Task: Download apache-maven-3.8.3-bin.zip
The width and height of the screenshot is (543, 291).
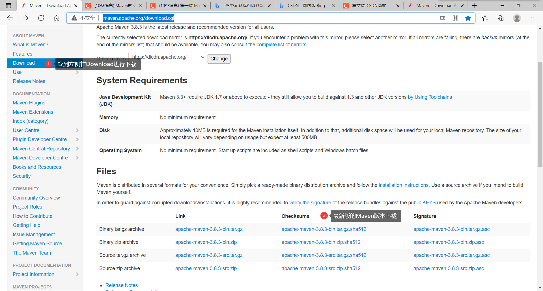Action: click(206, 242)
